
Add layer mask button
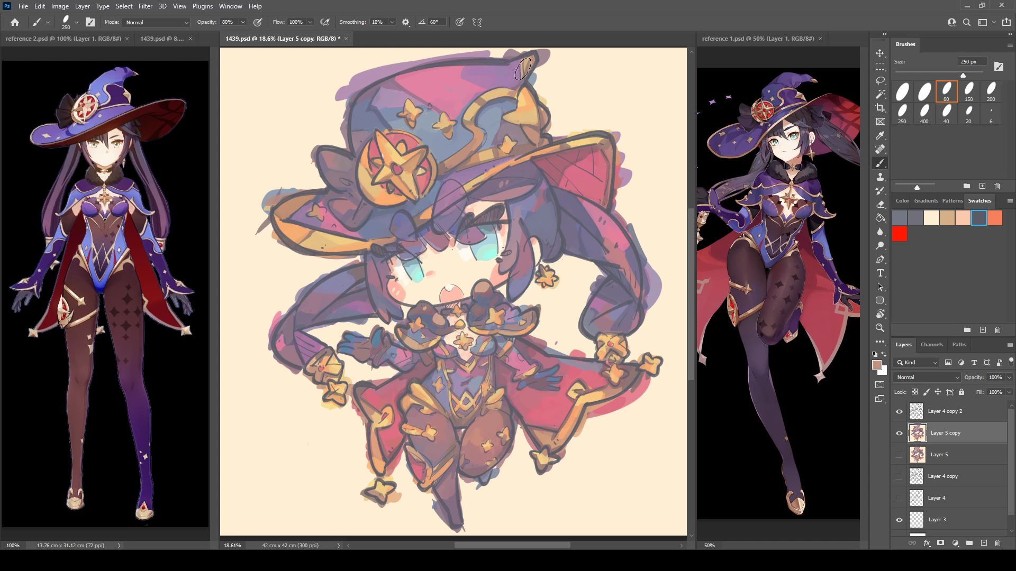click(940, 543)
